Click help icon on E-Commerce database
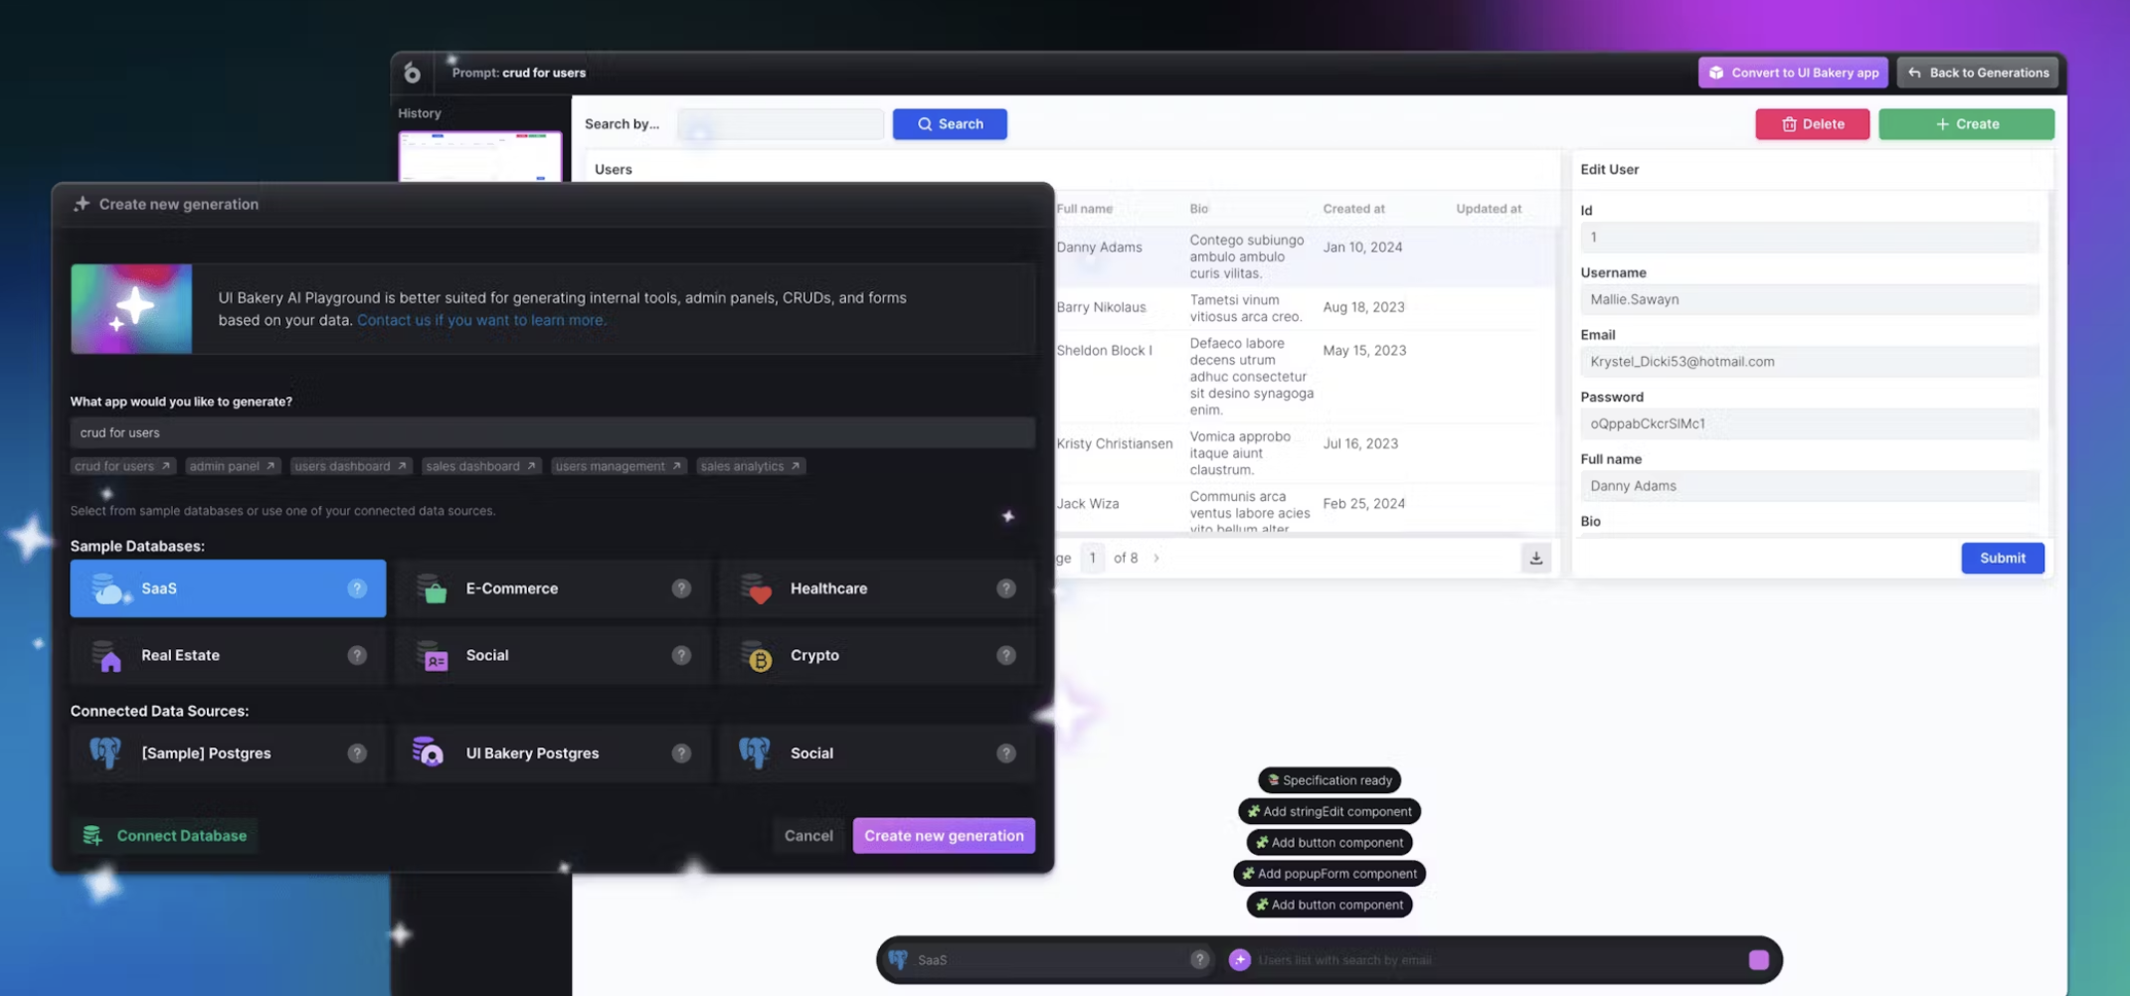 coord(681,588)
